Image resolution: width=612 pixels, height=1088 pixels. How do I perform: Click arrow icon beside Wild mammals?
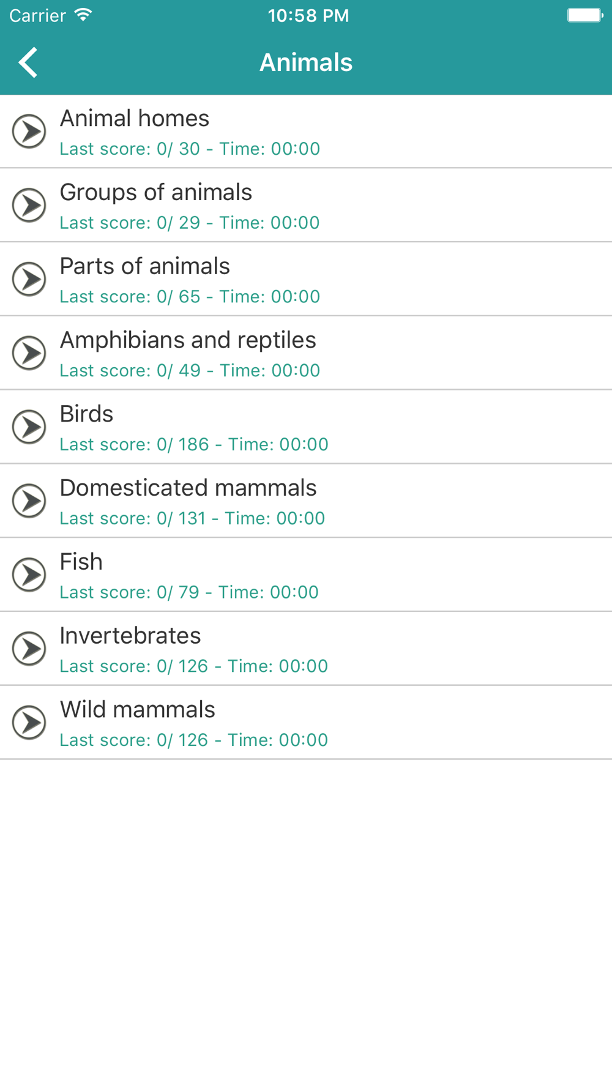pos(29,723)
